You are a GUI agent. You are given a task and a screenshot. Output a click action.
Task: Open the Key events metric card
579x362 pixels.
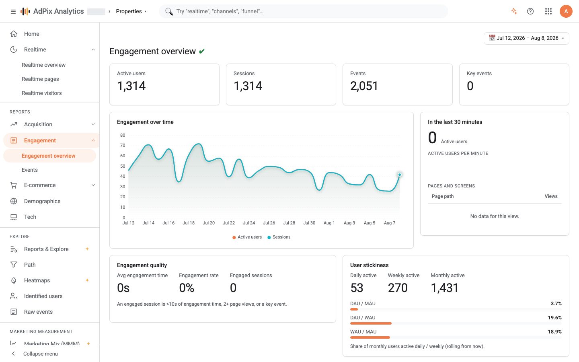coord(514,84)
